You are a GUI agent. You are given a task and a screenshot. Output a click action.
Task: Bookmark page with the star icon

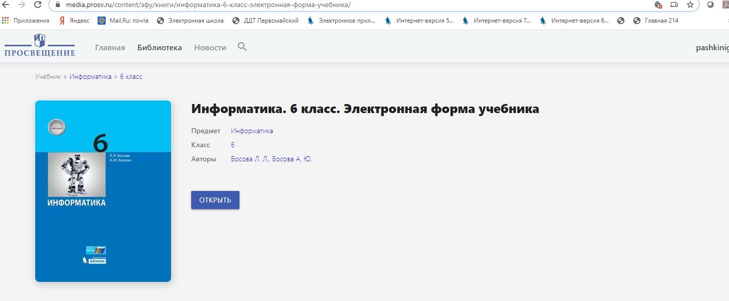[690, 5]
